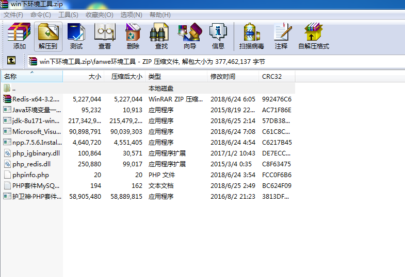Click size value 5,227,044 in 大小 column

[x=87, y=99]
